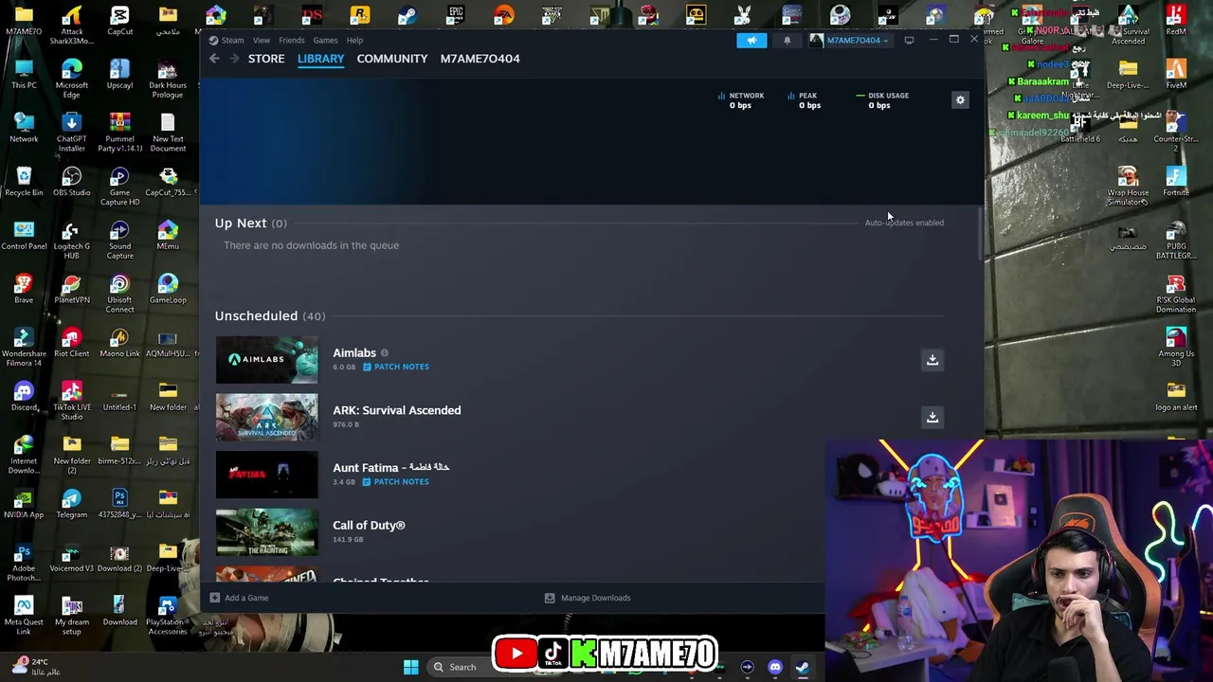Select the OBS Studio desktop icon
The width and height of the screenshot is (1213, 682).
click(72, 182)
